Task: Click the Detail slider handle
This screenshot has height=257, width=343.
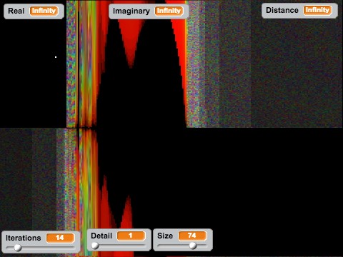Action: 95,246
